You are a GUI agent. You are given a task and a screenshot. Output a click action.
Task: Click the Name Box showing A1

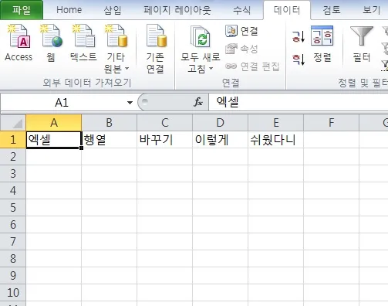pyautogui.click(x=62, y=103)
